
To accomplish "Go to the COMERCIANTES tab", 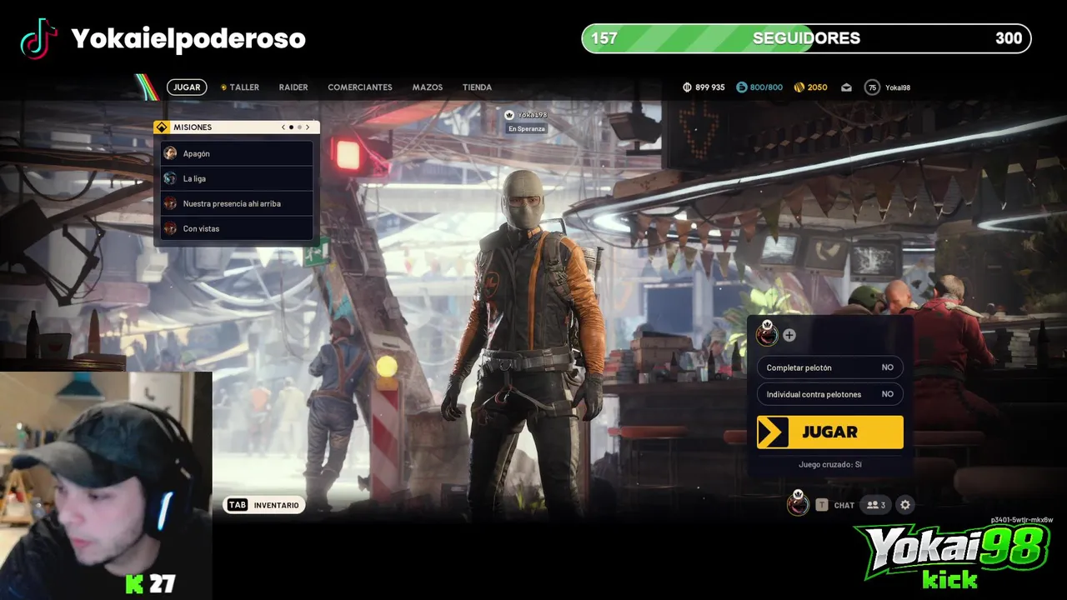I will click(x=360, y=87).
